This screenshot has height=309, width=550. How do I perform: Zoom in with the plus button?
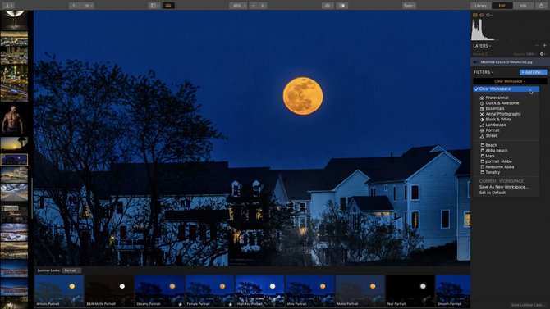click(x=263, y=6)
